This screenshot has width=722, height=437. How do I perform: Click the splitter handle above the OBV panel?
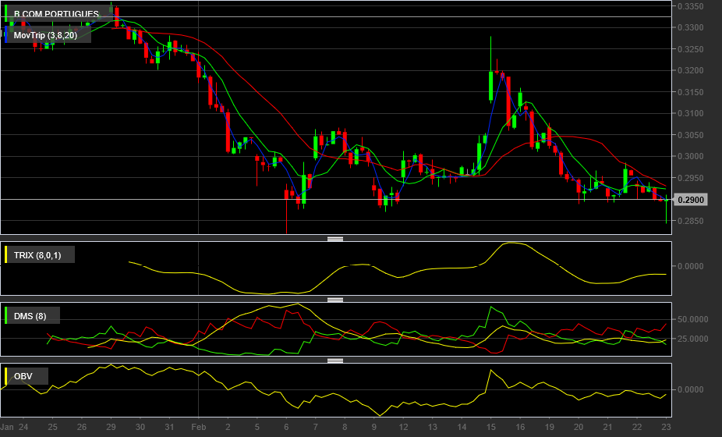(x=335, y=361)
